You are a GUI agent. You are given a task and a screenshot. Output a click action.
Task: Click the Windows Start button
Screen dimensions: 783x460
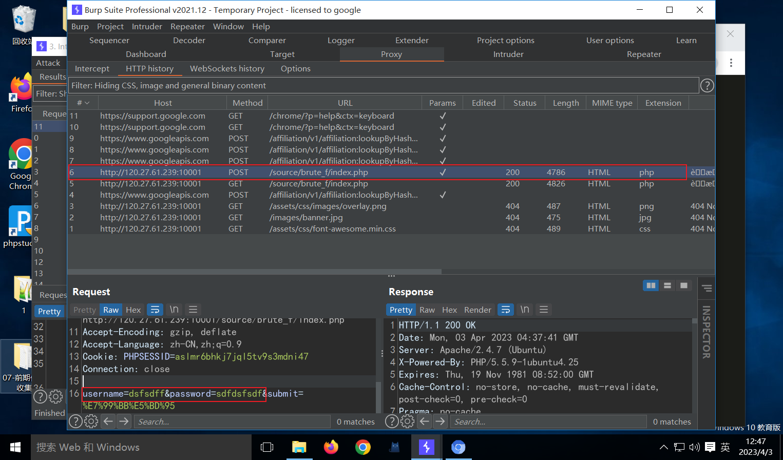point(15,447)
